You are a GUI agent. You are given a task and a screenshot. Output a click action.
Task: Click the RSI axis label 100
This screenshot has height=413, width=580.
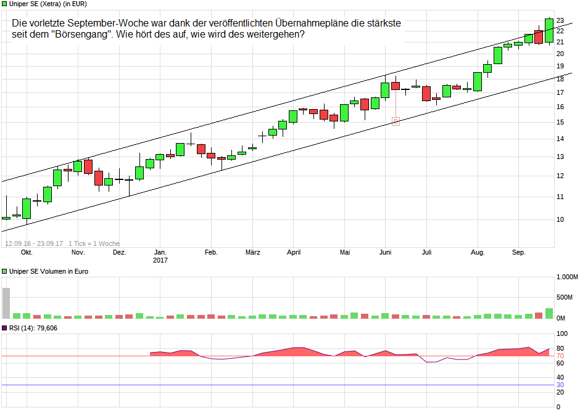pos(562,333)
